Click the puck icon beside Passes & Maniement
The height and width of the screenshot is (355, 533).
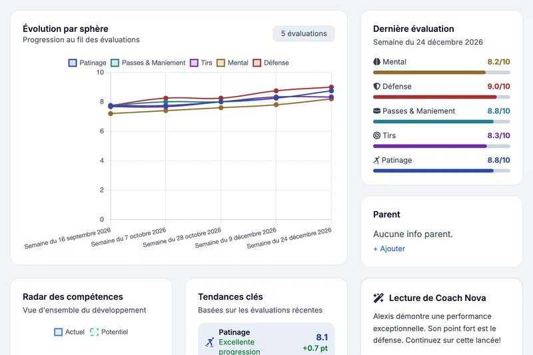[x=376, y=111]
